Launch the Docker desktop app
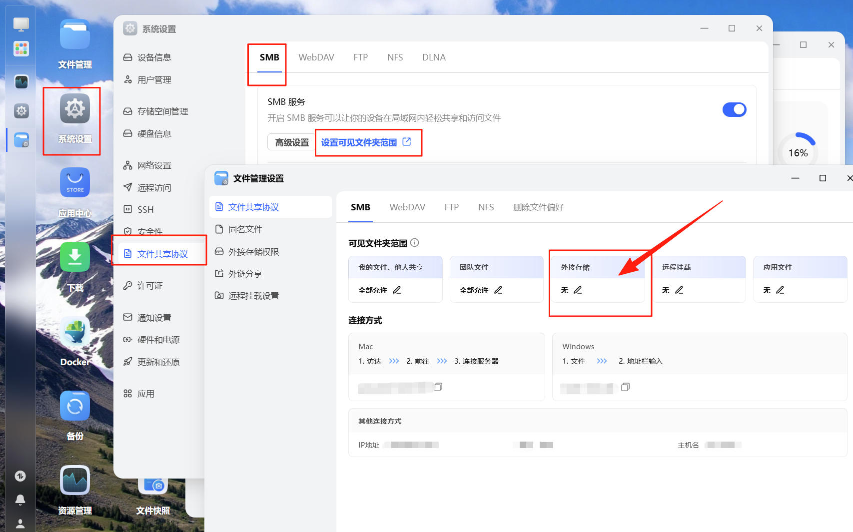 75,331
